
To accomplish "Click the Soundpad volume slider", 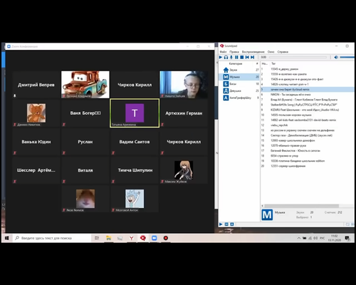I will pos(347,57).
